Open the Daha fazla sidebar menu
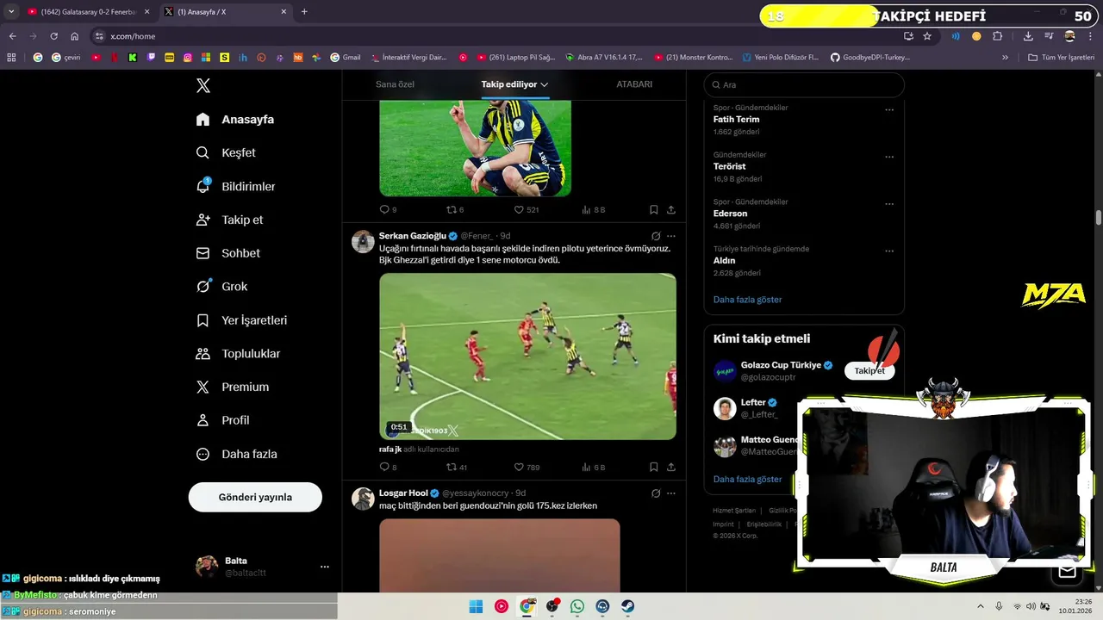This screenshot has height=620, width=1103. pyautogui.click(x=237, y=454)
